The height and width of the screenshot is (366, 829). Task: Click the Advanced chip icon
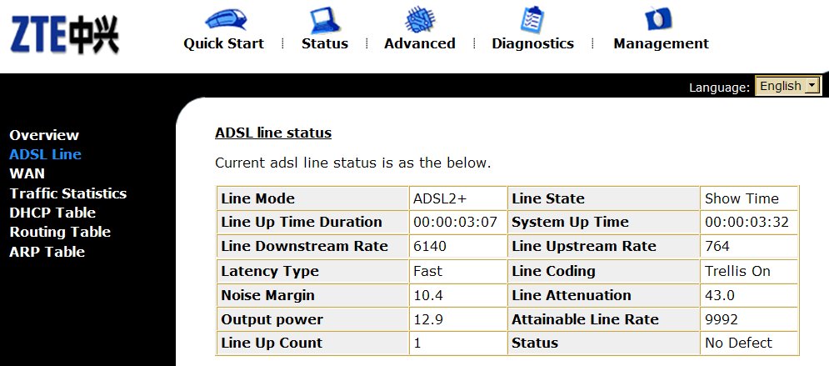(419, 18)
